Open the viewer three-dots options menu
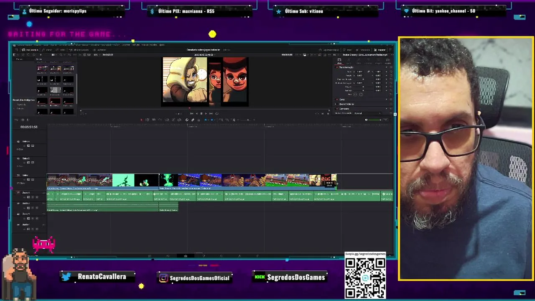This screenshot has height=301, width=535. pos(329,55)
